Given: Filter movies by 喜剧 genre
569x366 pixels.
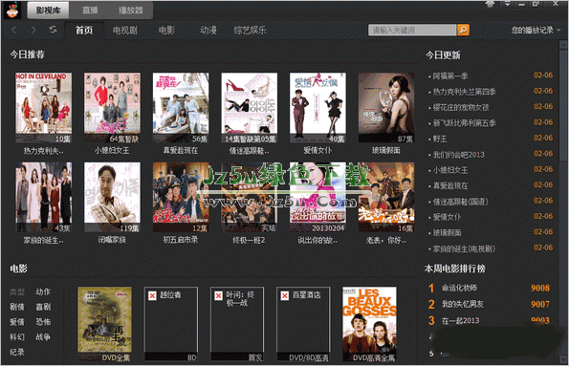Looking at the screenshot, I should (x=43, y=307).
